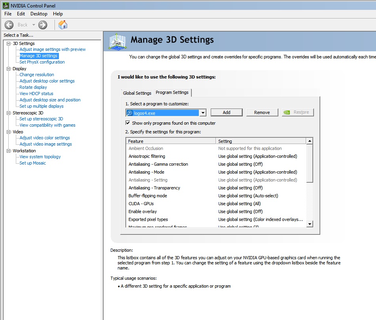
Task: Open the program selection dropdown arrow
Action: pos(203,113)
